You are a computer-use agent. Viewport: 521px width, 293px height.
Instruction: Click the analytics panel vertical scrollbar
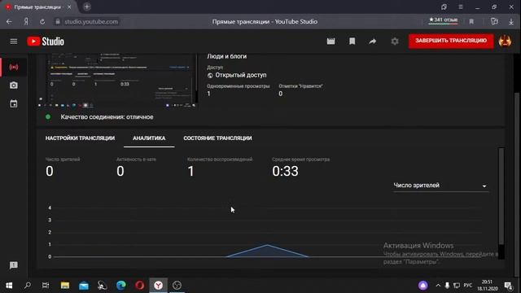[x=501, y=196]
